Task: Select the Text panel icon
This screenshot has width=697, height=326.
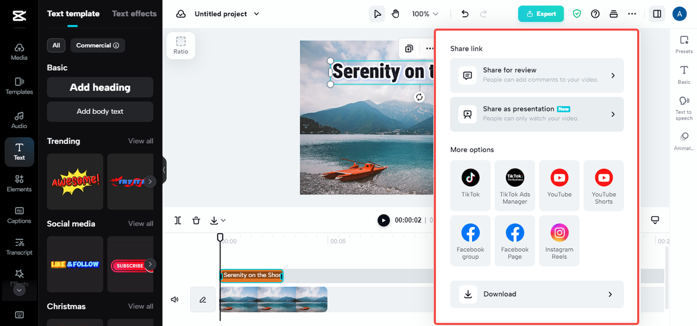Action: click(19, 152)
